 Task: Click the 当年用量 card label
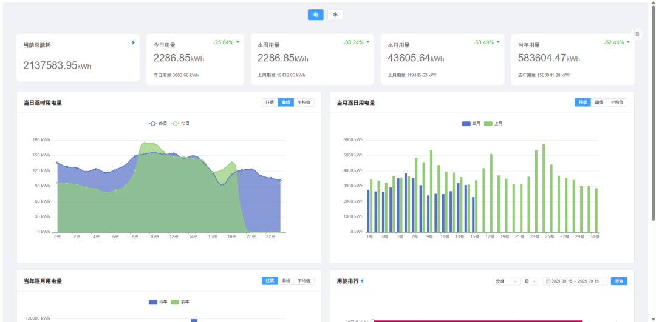point(529,45)
